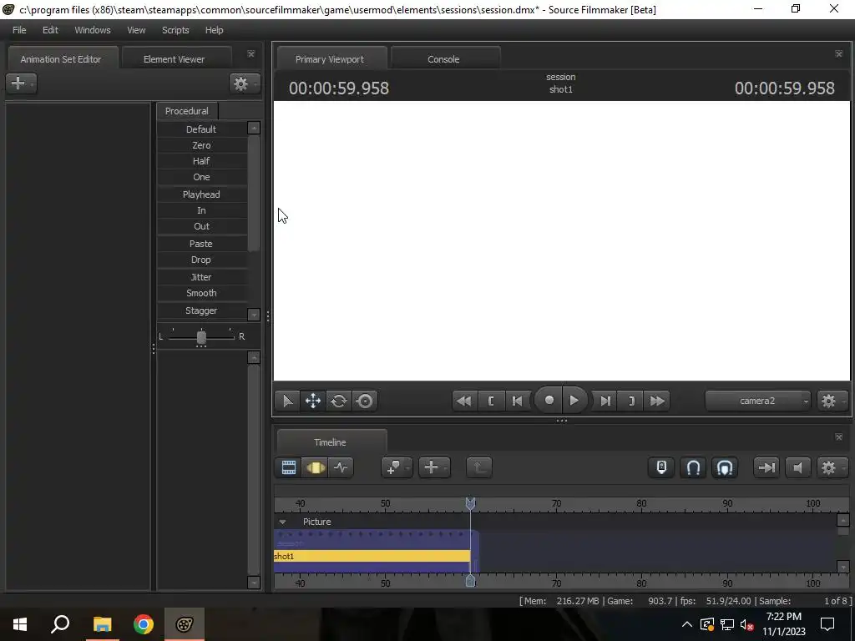Image resolution: width=855 pixels, height=641 pixels.
Task: Activate the move manipulator tool
Action: tap(313, 401)
